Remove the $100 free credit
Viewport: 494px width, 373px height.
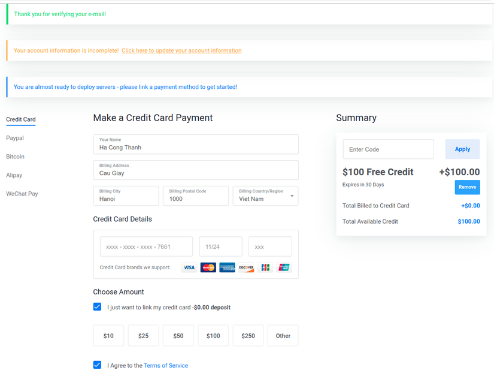467,187
